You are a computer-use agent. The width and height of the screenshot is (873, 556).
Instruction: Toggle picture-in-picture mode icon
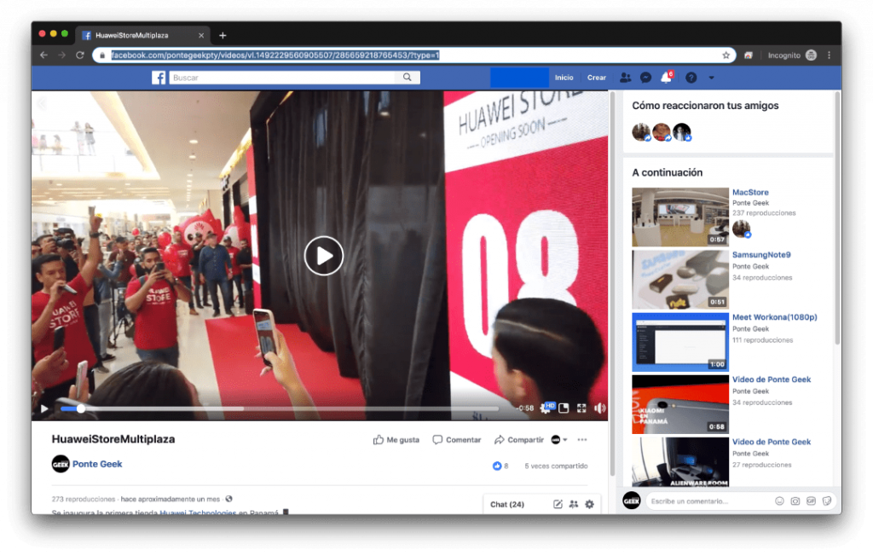point(564,408)
